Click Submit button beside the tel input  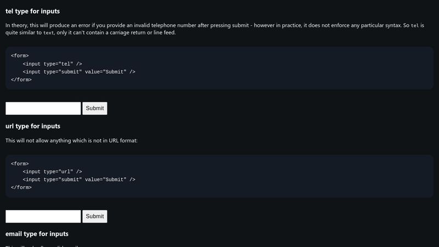[95, 108]
